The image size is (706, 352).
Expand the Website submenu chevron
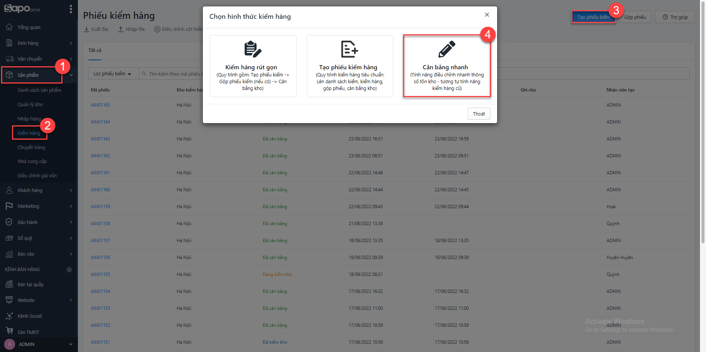[x=71, y=300]
